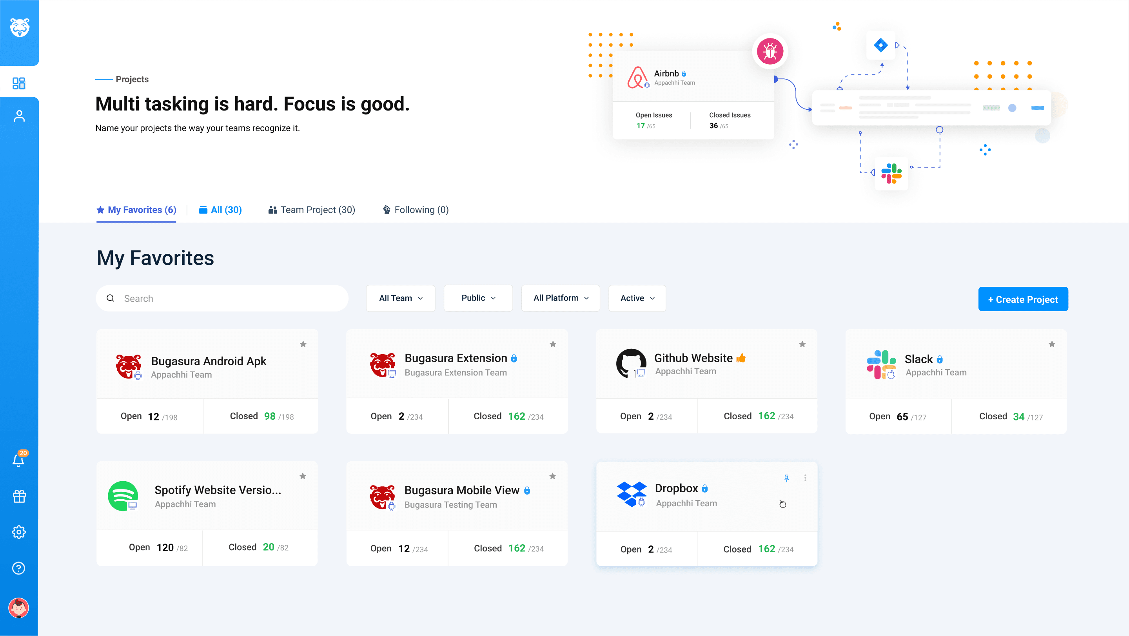Unfavorite the Github Website project star
This screenshot has width=1129, height=636.
802,344
